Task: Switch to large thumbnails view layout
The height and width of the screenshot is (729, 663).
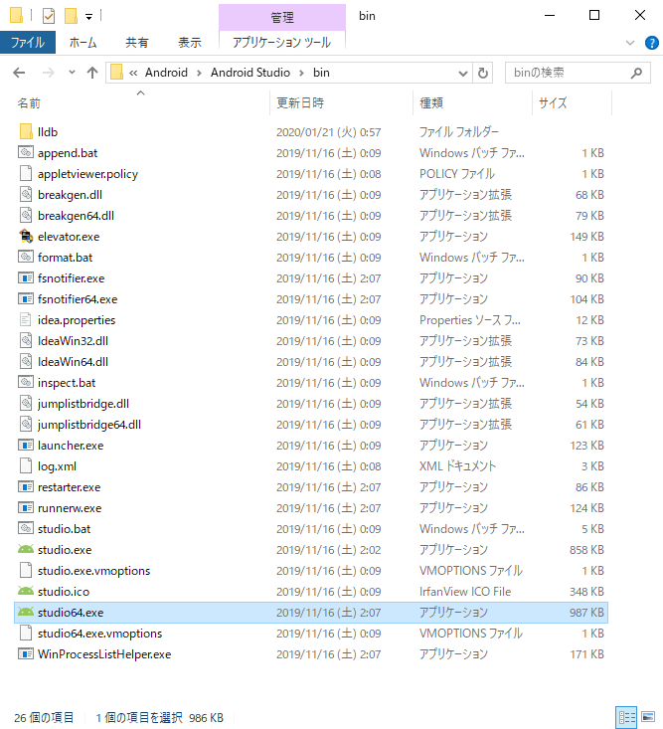Action: tap(648, 717)
